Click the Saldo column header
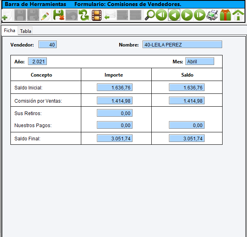247x237 pixels. [x=187, y=75]
